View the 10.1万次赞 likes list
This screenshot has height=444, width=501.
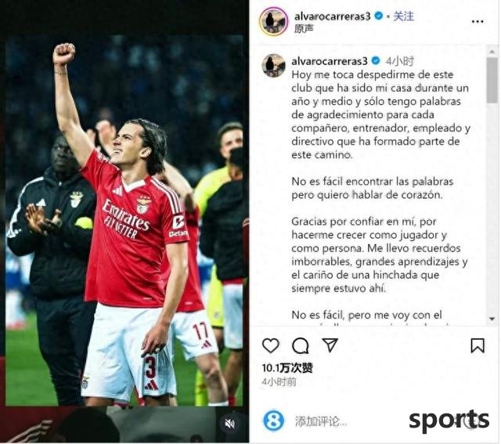click(287, 368)
